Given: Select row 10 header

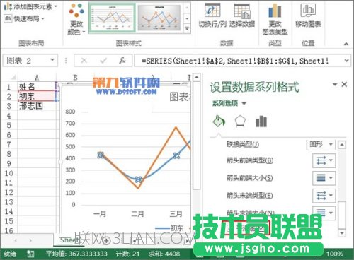Looking at the screenshot, I should click(8, 173).
